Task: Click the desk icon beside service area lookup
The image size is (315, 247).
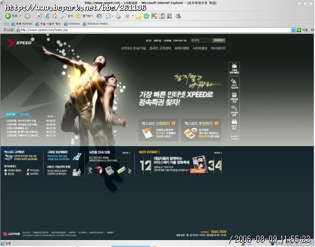Action: 76,172
